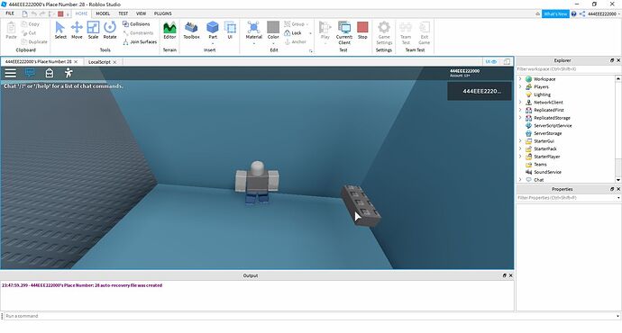Open the in-game chat icon
Screen dimensions: 622x333
pos(30,73)
